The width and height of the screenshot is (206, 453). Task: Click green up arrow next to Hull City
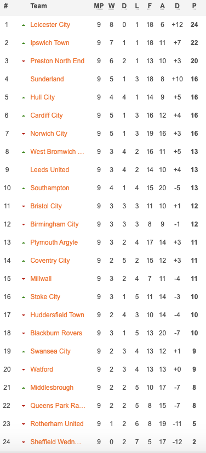pyautogui.click(x=24, y=98)
